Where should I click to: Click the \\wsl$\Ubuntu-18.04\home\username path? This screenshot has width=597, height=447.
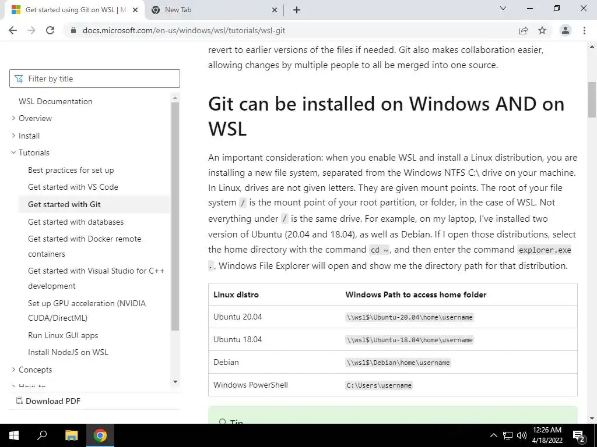[x=410, y=340]
